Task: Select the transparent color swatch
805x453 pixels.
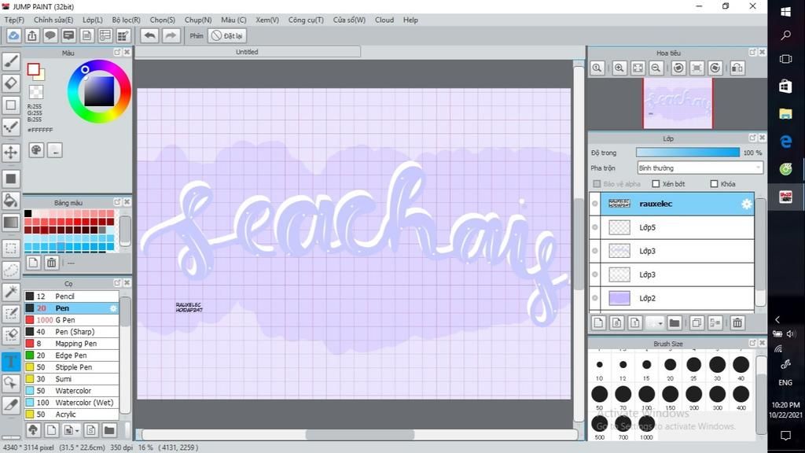Action: (36, 92)
